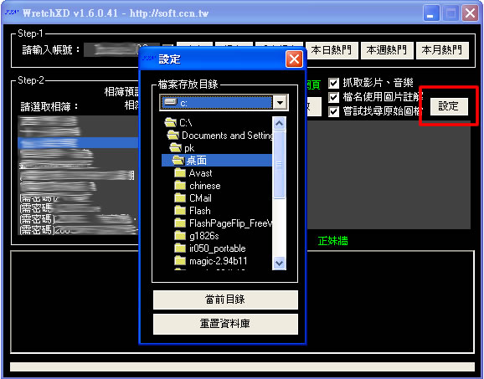
Task: Minimize the WretchXD window
Action: coord(431,13)
